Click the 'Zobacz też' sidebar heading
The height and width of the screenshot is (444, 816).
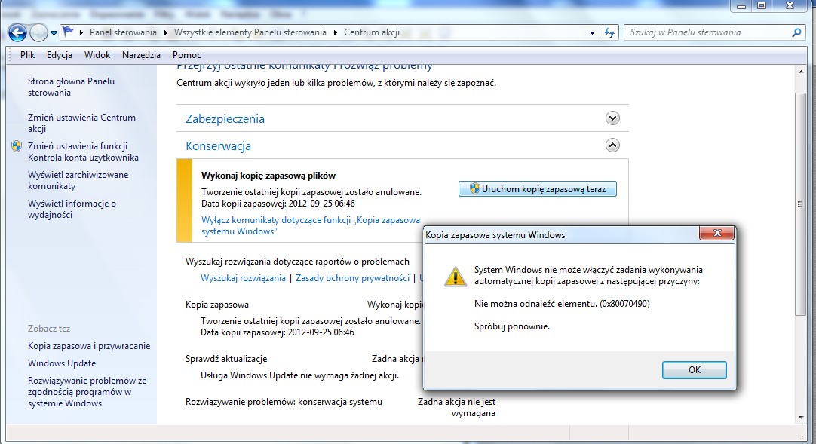tap(49, 329)
